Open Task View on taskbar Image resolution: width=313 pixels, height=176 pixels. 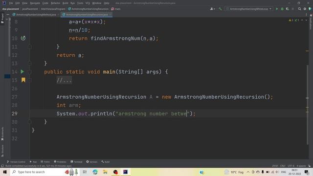click(x=85, y=172)
